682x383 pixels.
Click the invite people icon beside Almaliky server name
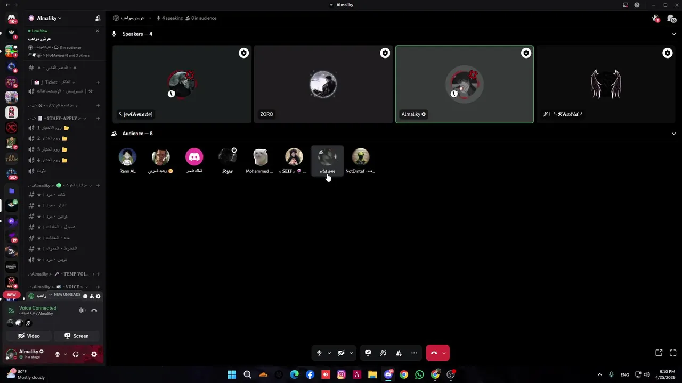coord(98,18)
